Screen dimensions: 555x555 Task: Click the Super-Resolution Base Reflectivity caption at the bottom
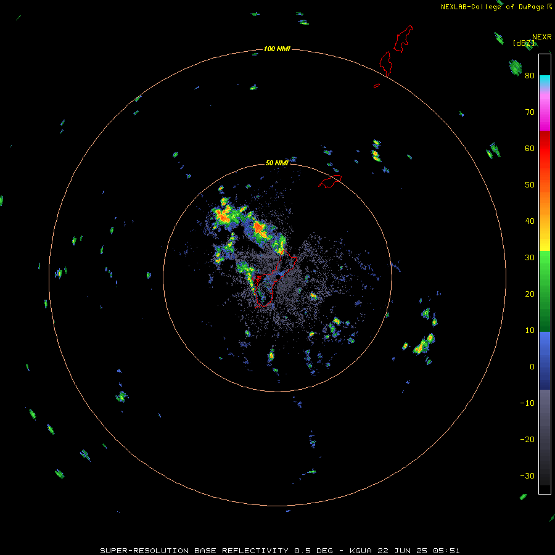tap(279, 551)
